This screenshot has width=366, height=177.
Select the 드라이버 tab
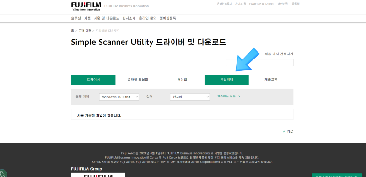(93, 80)
